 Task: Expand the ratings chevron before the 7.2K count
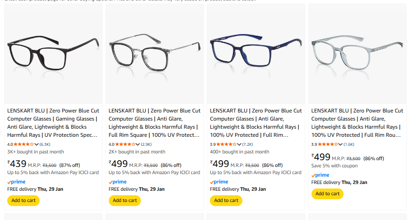click(239, 144)
